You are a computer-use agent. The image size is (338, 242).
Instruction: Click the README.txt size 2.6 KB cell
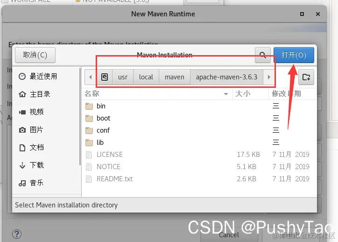pos(246,179)
